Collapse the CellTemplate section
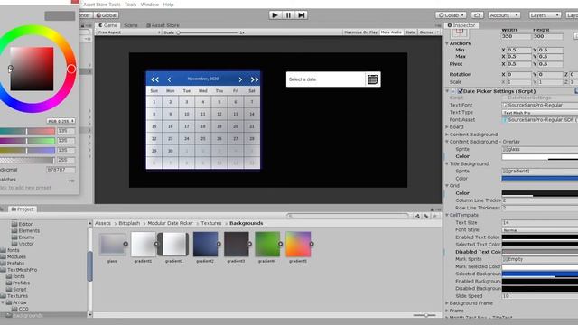 (447, 215)
